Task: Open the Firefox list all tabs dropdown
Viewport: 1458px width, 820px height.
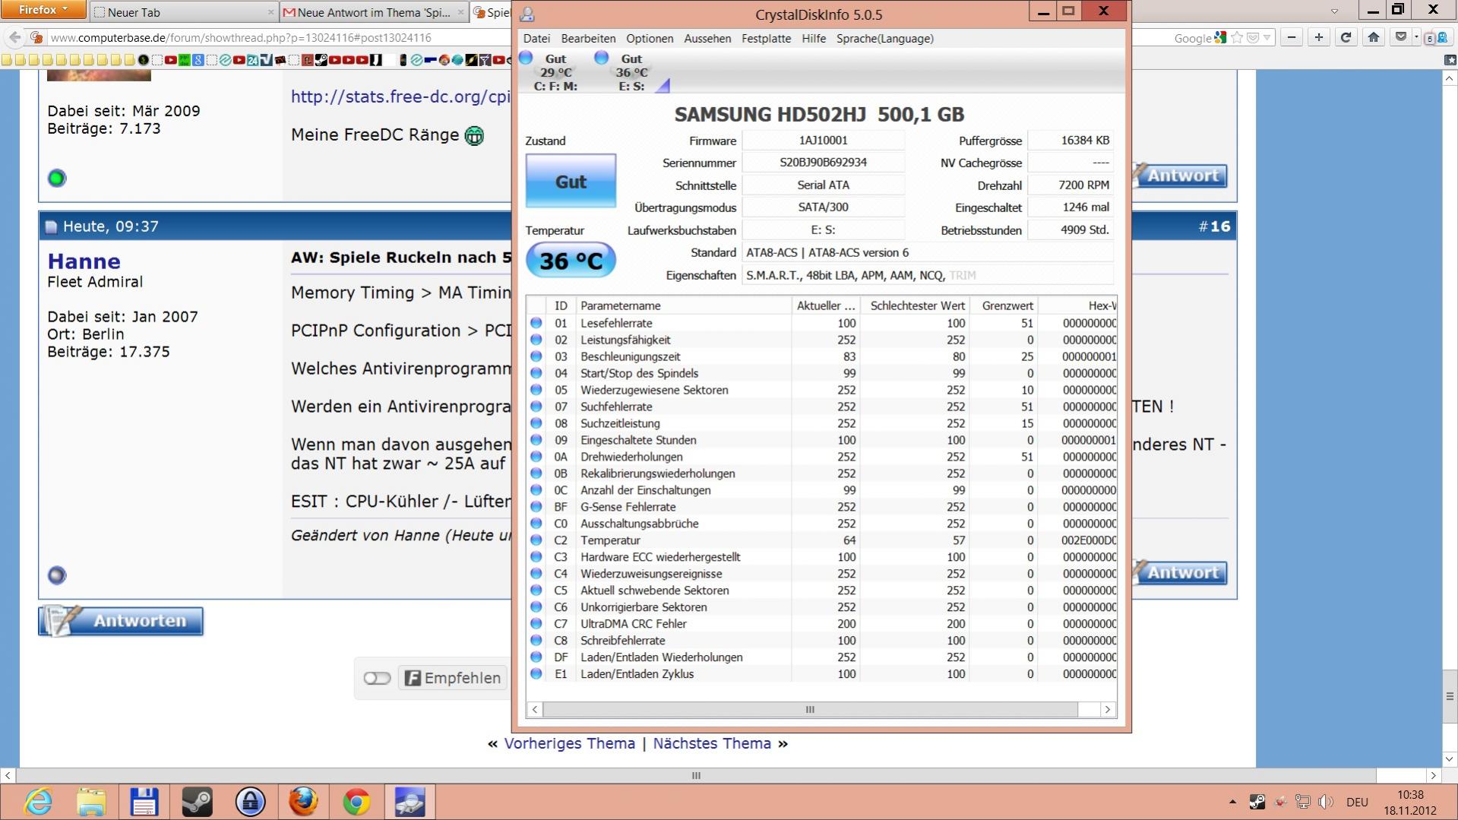Action: 1334,11
